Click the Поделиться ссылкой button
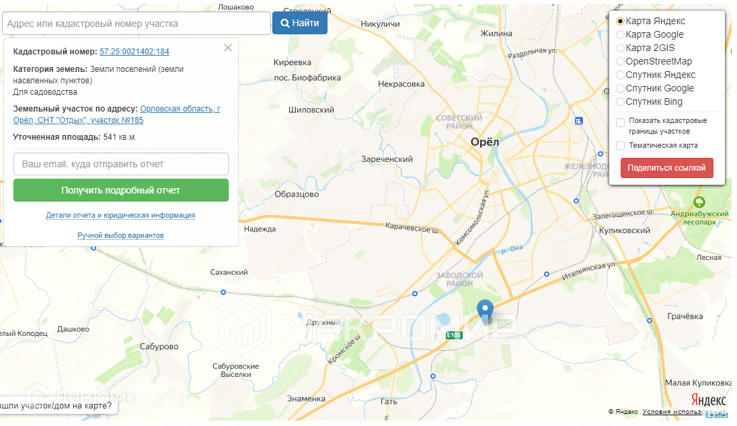737x426 pixels. [666, 168]
